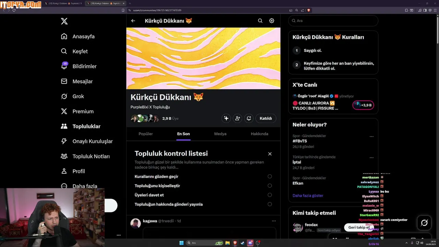This screenshot has width=439, height=247.
Task: Switch to the Hakkında tab
Action: coord(259,134)
